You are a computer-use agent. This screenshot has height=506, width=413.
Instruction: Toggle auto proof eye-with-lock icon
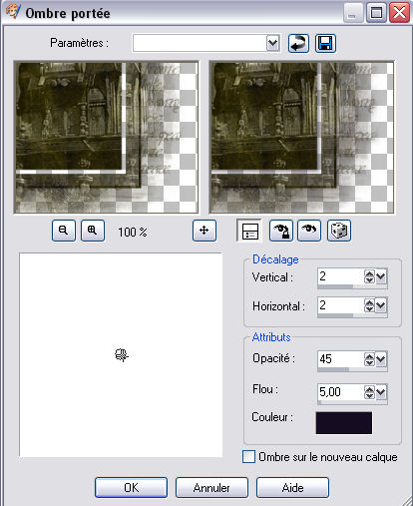point(281,231)
